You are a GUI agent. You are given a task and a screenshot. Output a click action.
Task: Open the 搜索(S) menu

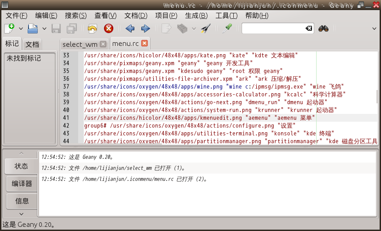(x=76, y=16)
